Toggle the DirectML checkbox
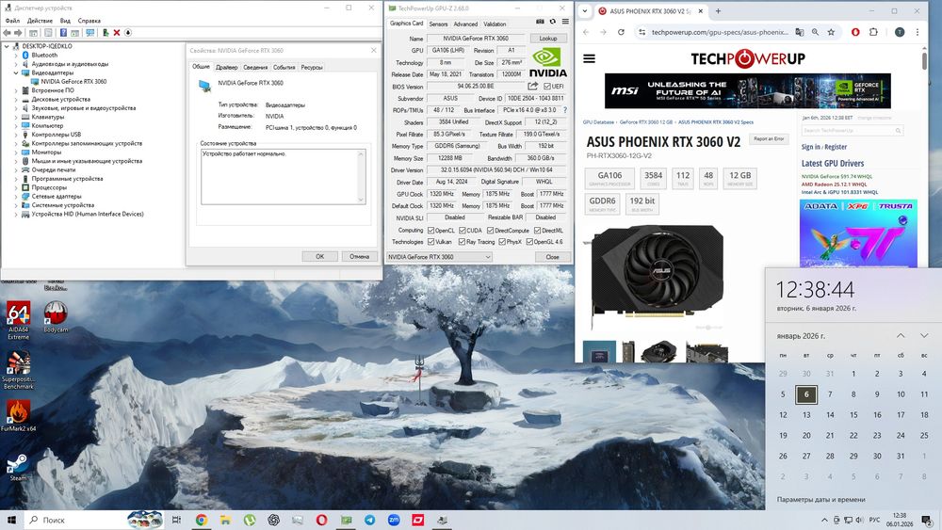The width and height of the screenshot is (942, 530). [x=537, y=231]
